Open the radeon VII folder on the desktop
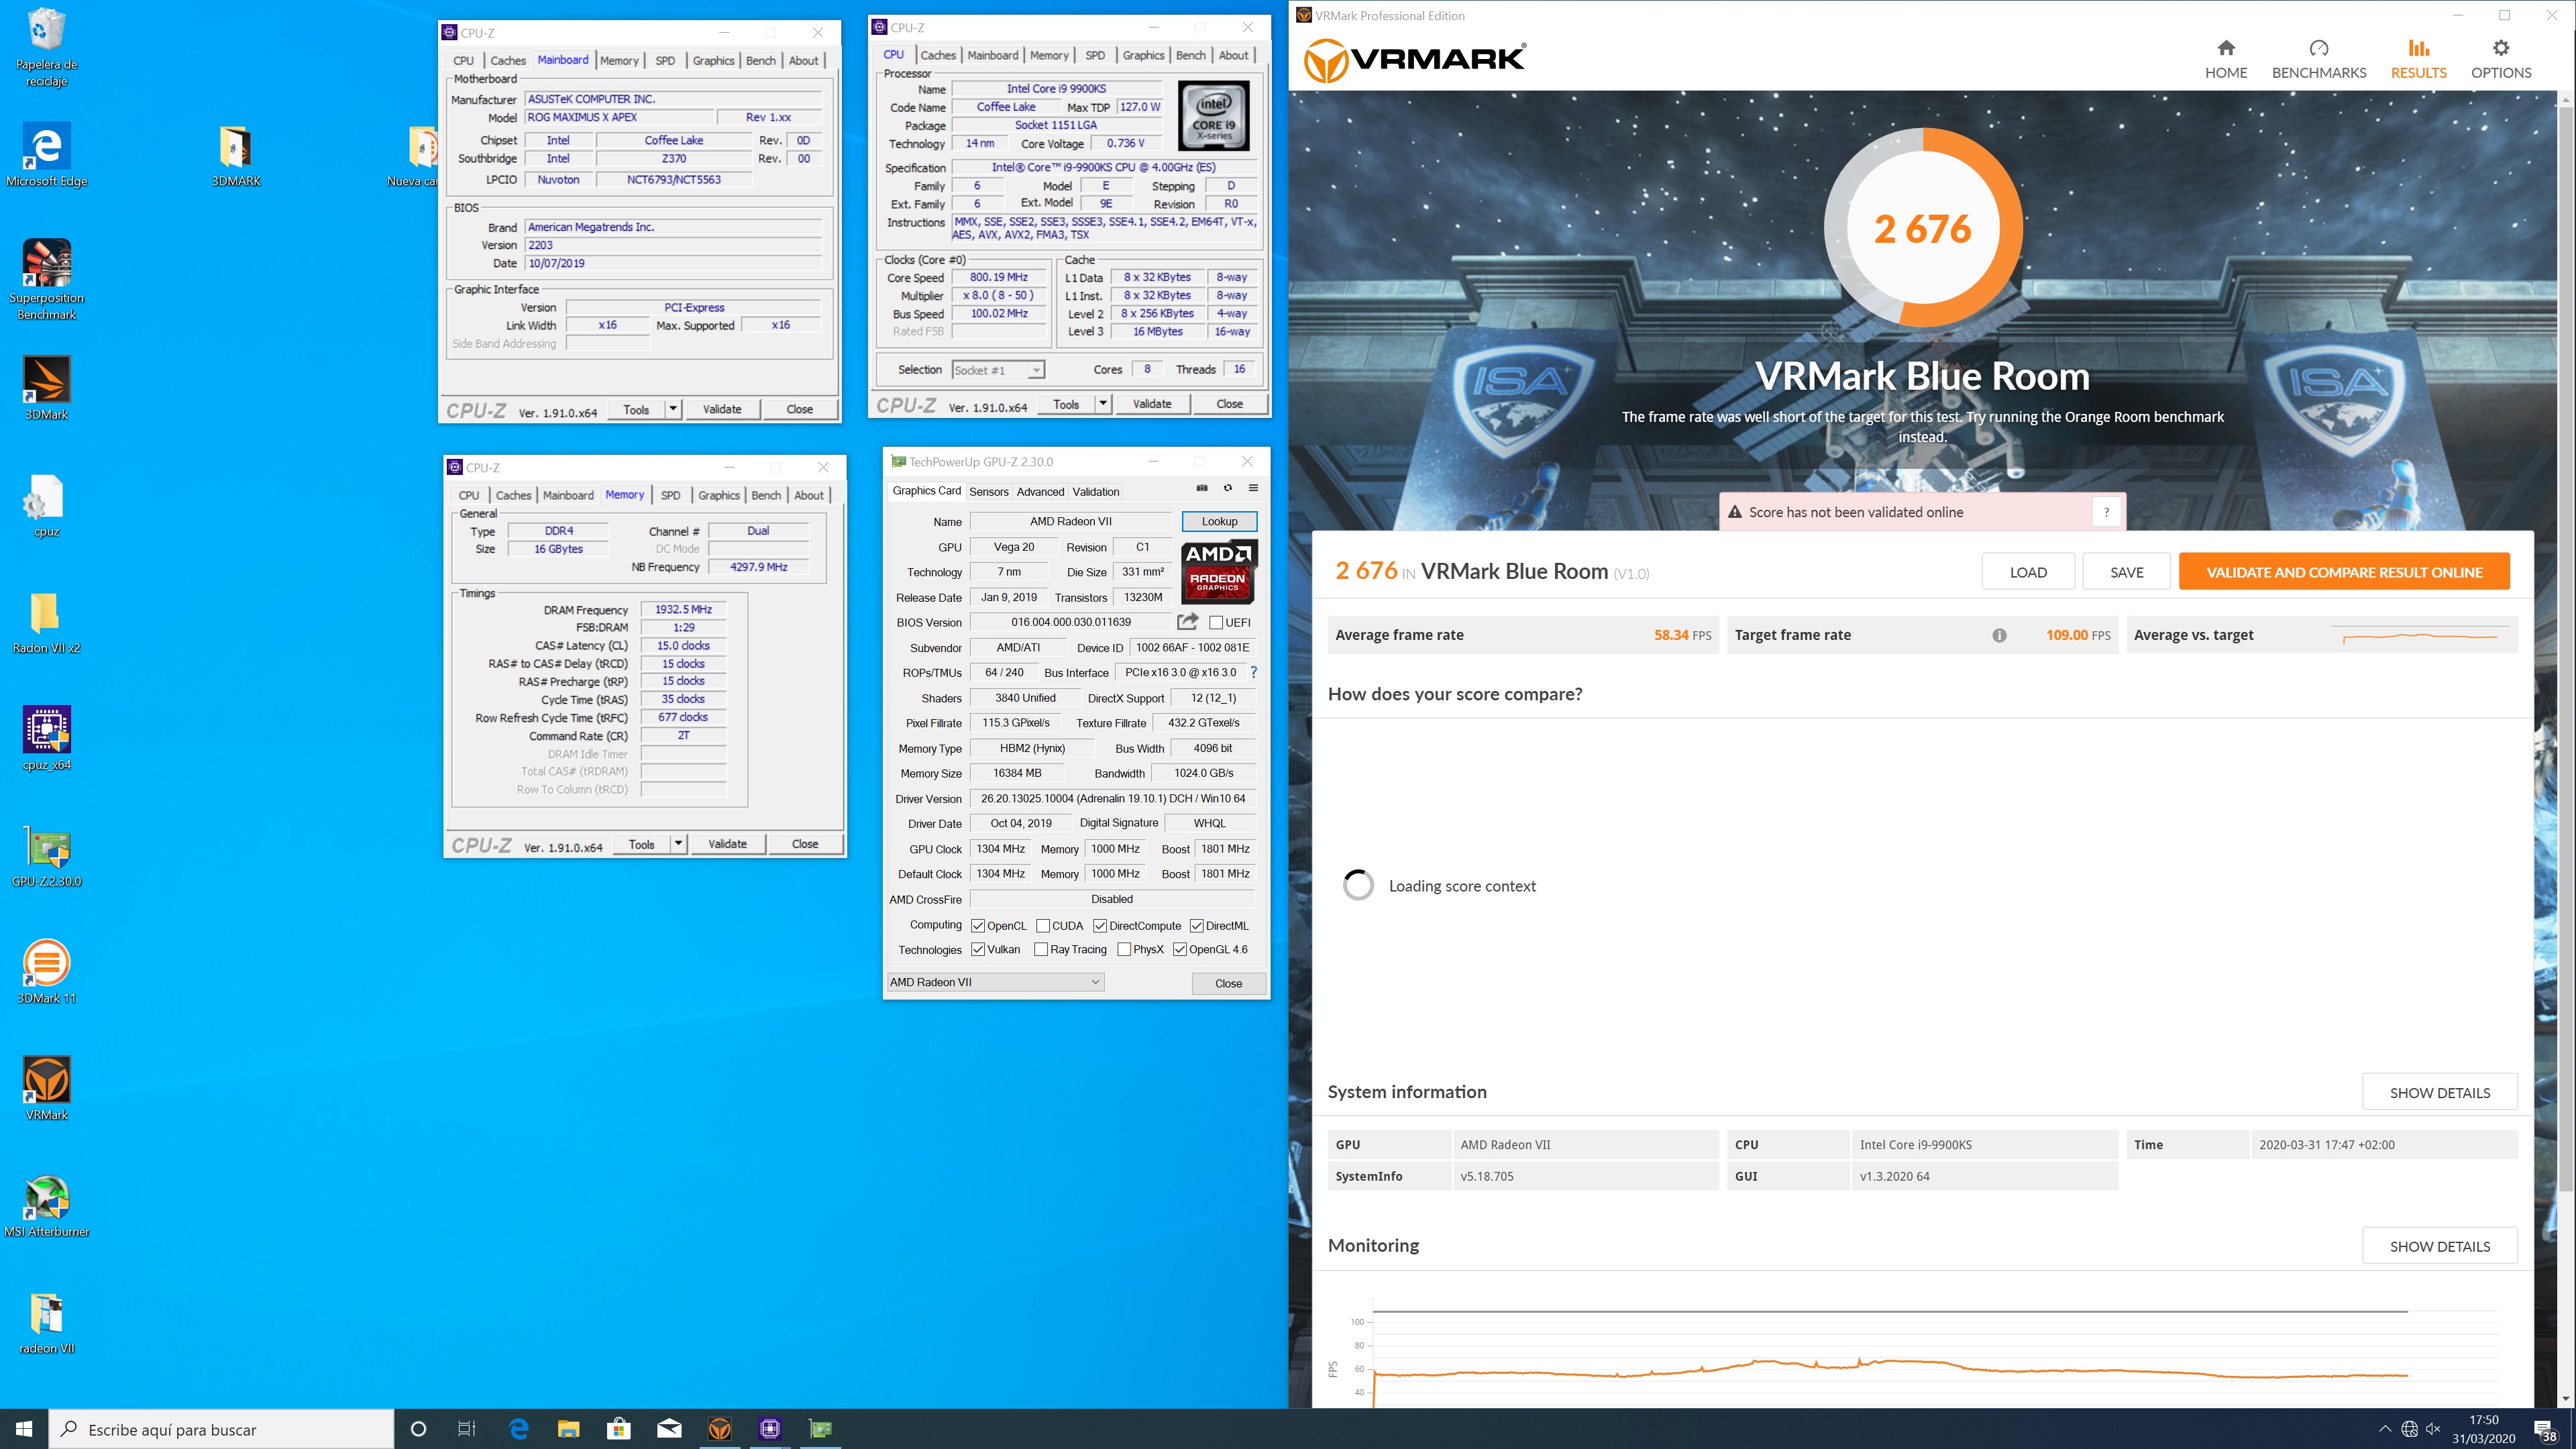Image resolution: width=2576 pixels, height=1449 pixels. point(46,1322)
